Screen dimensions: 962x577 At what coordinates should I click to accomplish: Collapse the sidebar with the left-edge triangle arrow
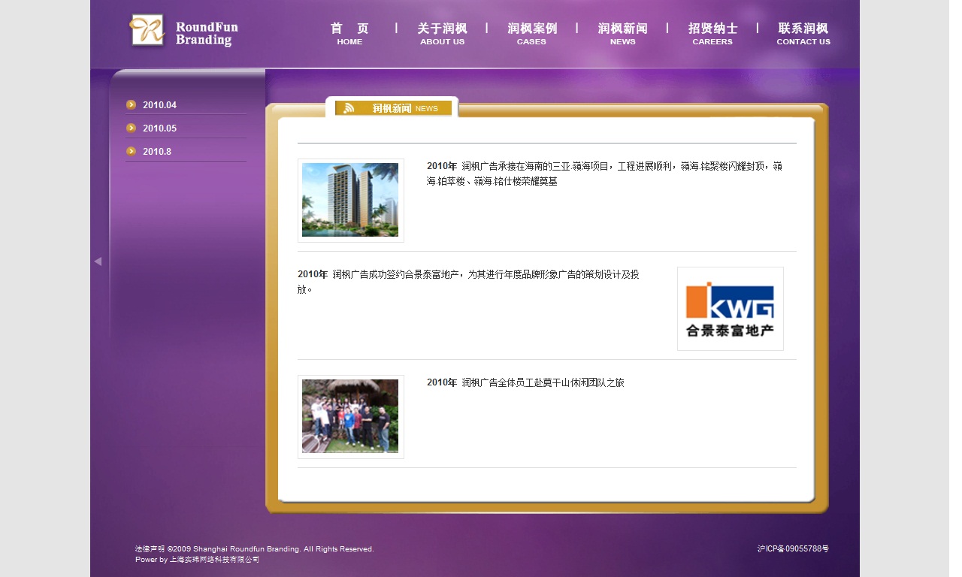point(98,261)
